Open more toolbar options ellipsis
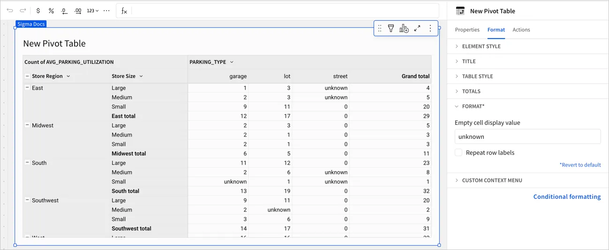This screenshot has height=250, width=609. [x=106, y=10]
